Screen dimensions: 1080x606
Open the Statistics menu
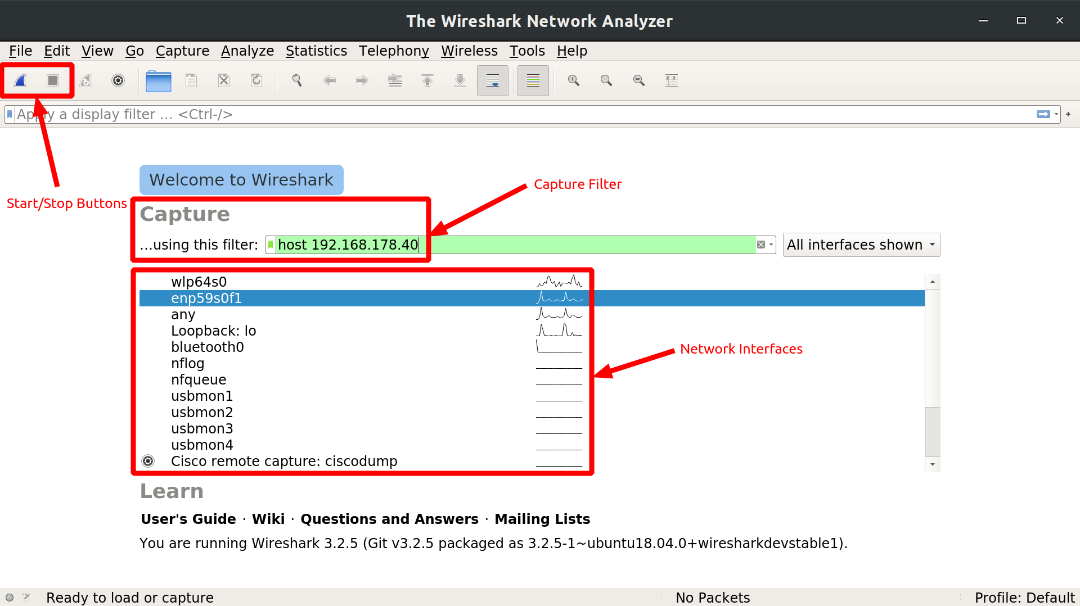316,51
